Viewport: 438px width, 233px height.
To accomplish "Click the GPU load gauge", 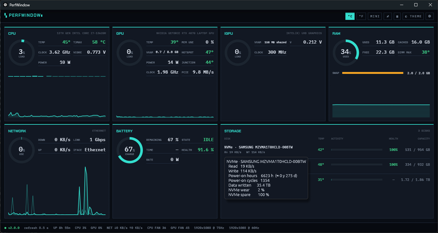I will pyautogui.click(x=130, y=52).
